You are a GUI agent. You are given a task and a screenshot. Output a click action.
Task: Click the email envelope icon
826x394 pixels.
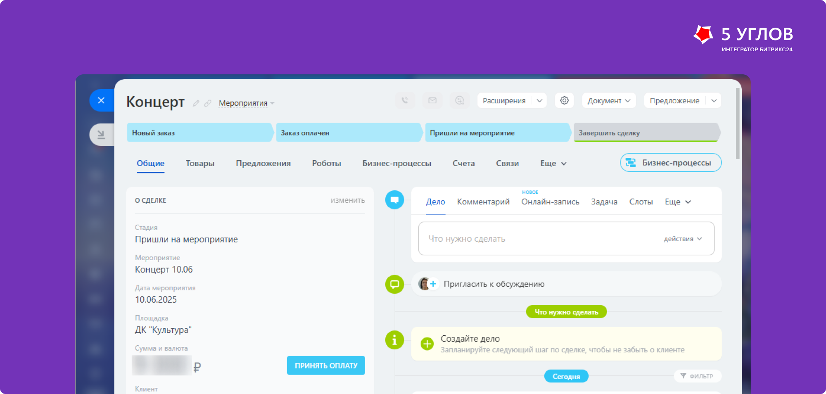[x=432, y=100]
